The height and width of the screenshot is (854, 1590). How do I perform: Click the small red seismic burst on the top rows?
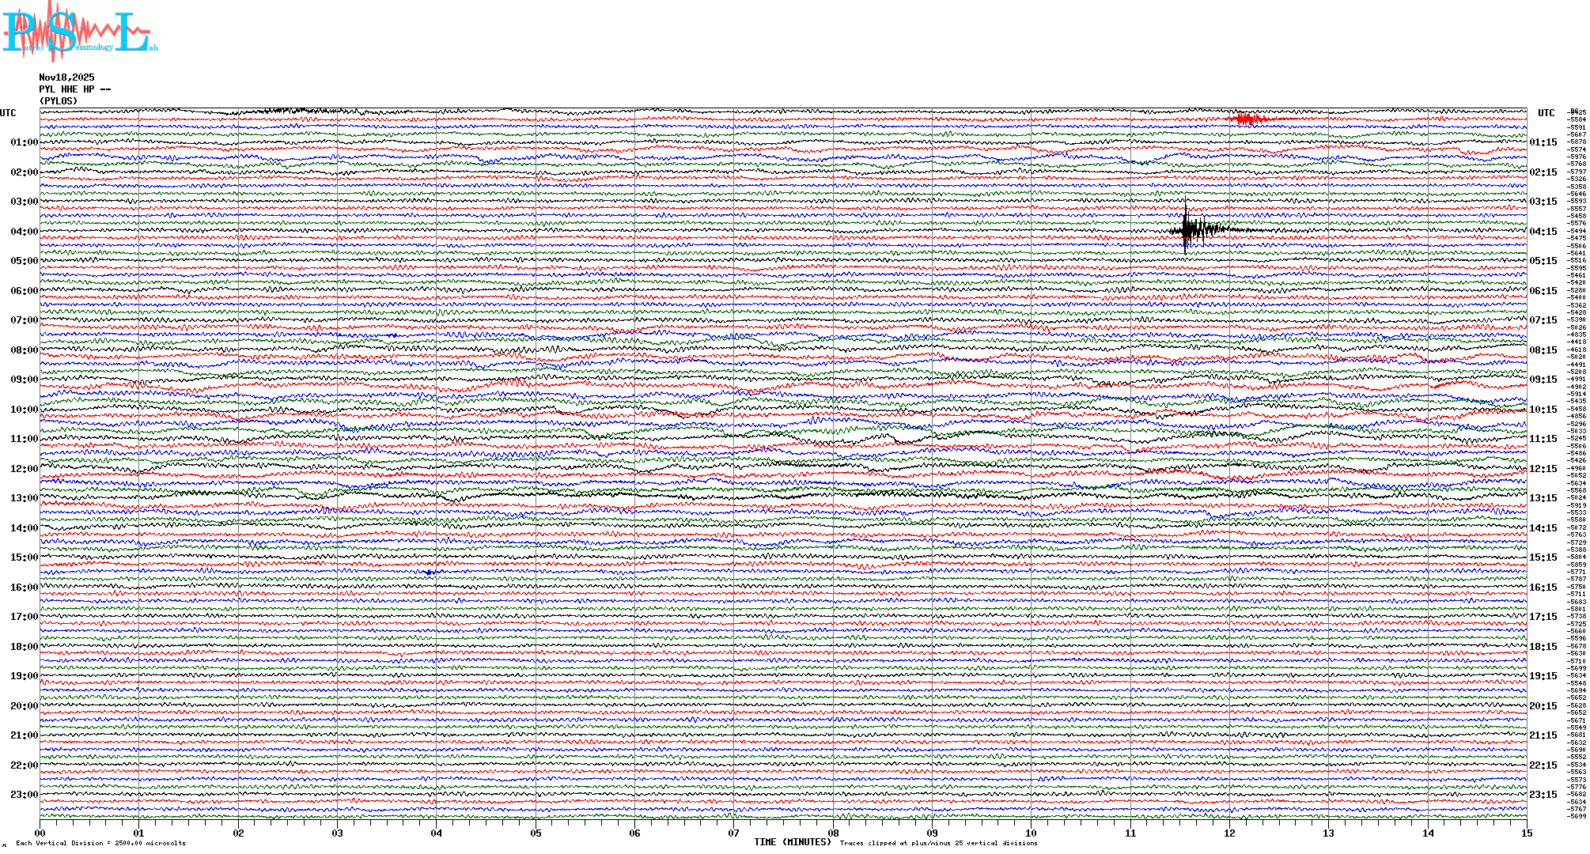[x=1247, y=119]
